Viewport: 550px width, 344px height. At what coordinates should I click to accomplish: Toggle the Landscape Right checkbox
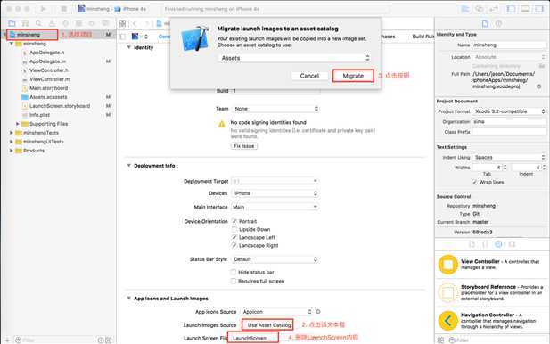tap(234, 245)
